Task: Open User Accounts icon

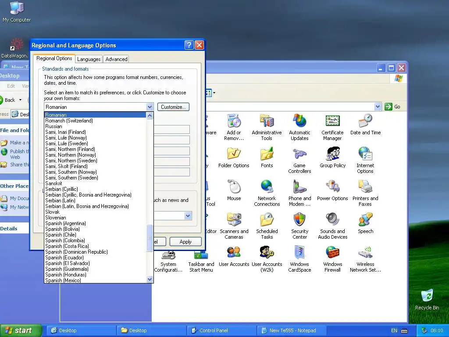Action: click(x=234, y=256)
